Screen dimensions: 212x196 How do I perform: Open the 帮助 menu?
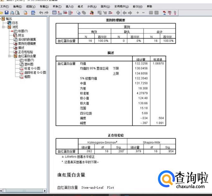[x=150, y=7]
